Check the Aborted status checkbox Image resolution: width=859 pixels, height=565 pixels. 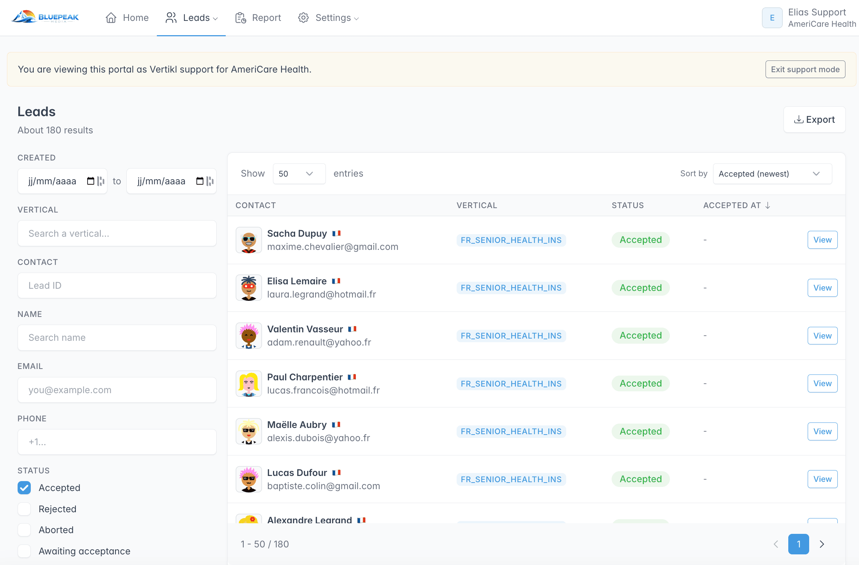point(24,530)
